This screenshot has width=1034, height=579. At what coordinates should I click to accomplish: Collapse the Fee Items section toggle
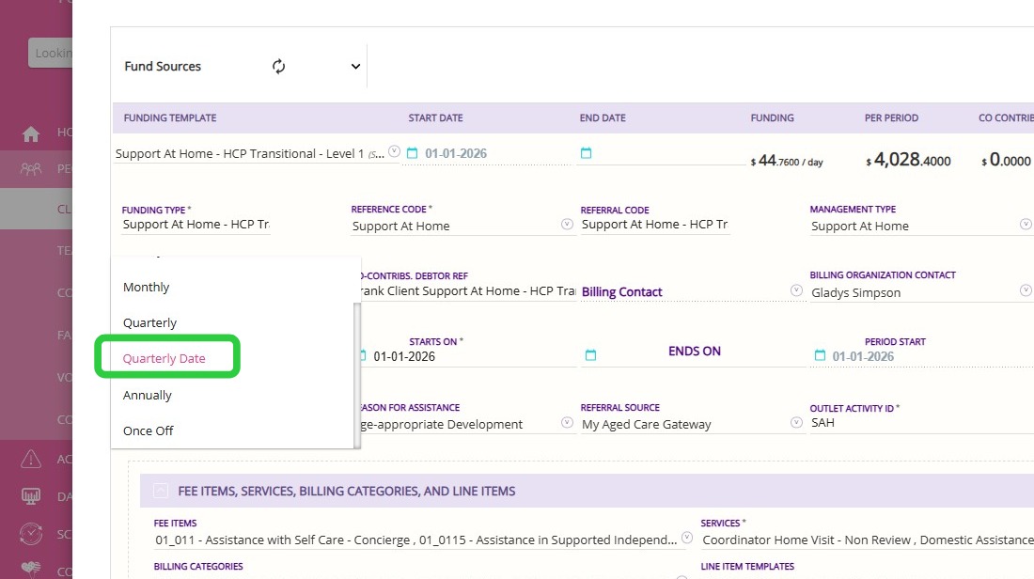[x=161, y=491]
